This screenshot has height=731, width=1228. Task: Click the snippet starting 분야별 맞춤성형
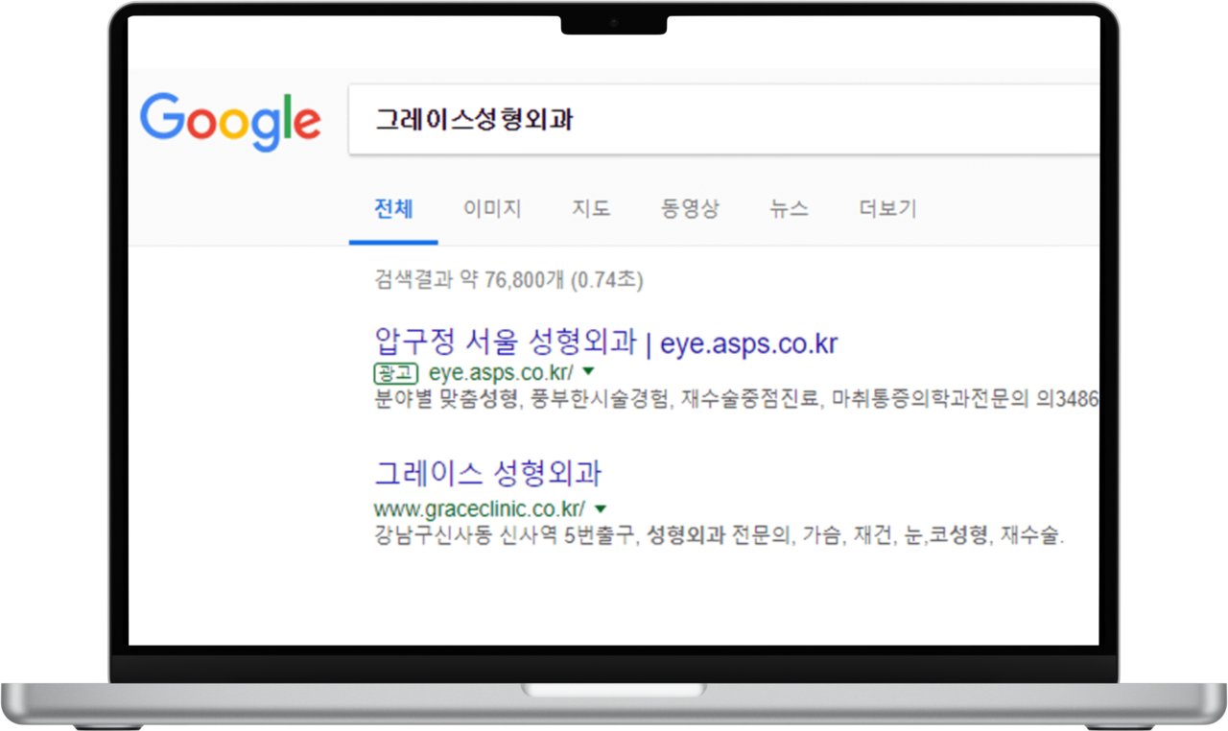(x=736, y=398)
